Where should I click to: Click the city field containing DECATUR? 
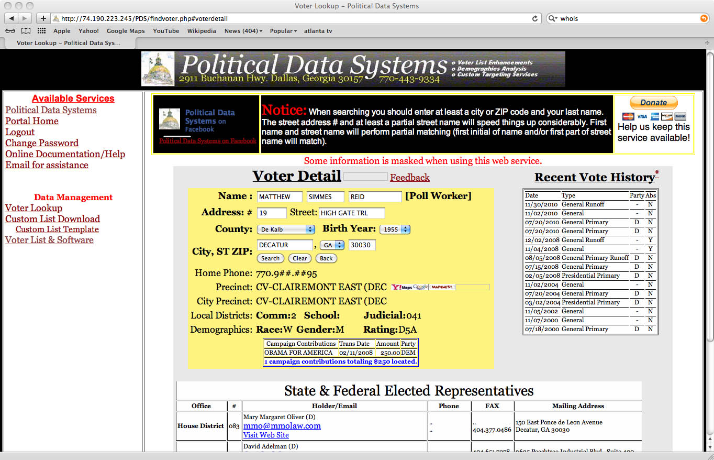(x=285, y=245)
